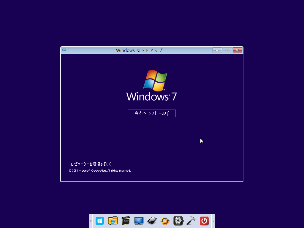Click the hammer tools icon in the dock
The image size is (304, 228).
tap(191, 221)
